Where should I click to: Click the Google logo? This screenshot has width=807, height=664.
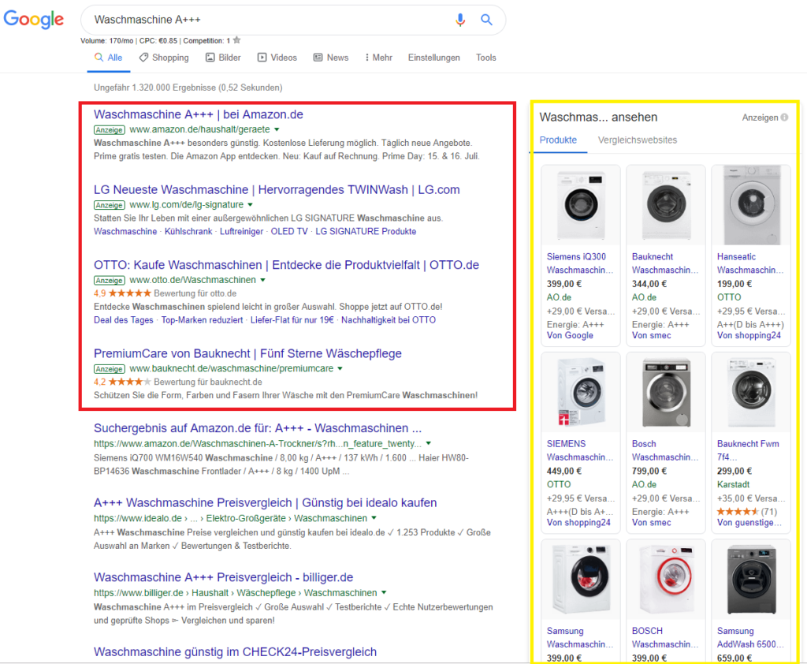[33, 20]
